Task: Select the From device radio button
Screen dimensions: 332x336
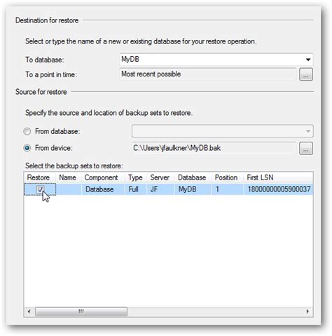Action: [27, 148]
